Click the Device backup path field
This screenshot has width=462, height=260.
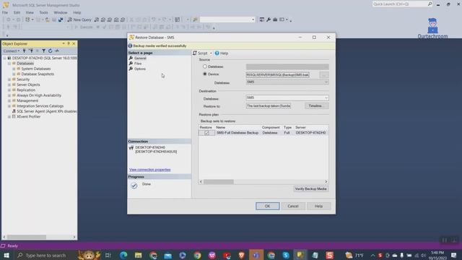coord(277,75)
